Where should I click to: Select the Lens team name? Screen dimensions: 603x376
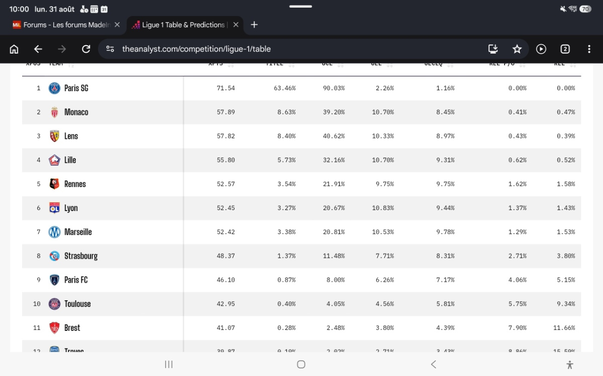[x=71, y=136]
